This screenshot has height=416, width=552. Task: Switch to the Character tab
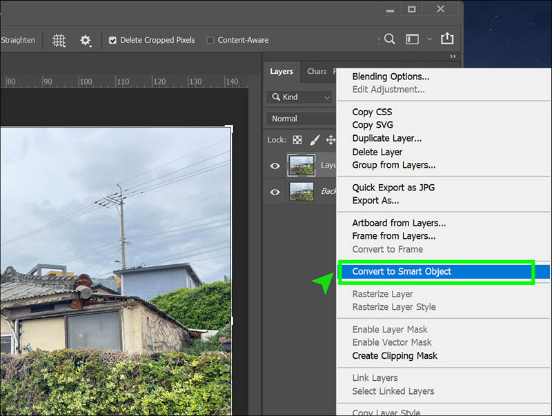click(x=317, y=72)
